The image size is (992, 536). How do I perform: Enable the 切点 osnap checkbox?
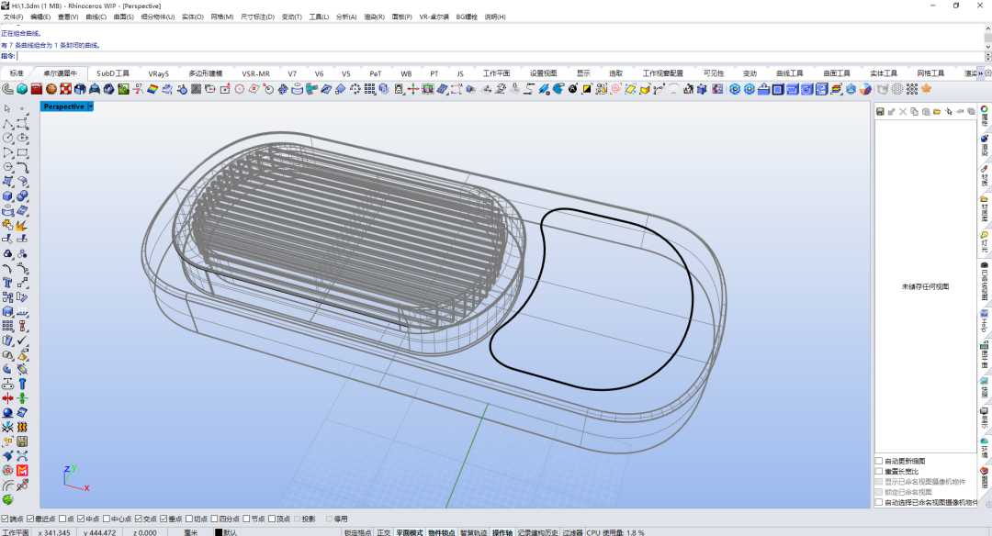coord(189,519)
